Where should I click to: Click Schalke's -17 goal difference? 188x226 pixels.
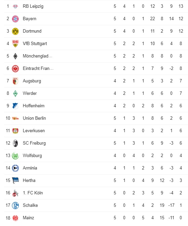click(171, 205)
